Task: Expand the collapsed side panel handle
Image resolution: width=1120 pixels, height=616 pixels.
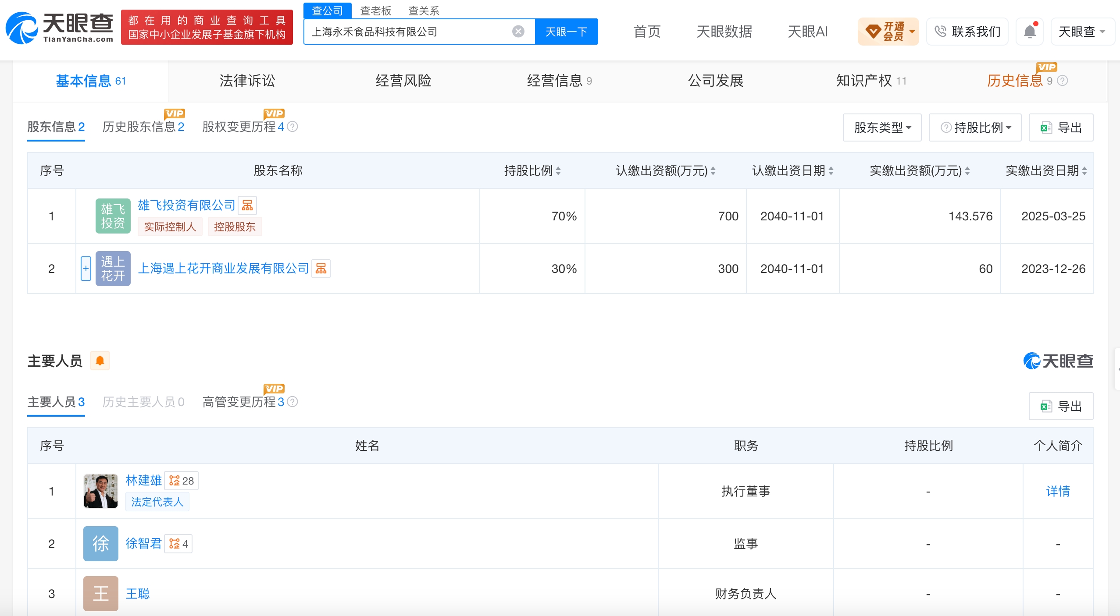Action: point(1117,369)
